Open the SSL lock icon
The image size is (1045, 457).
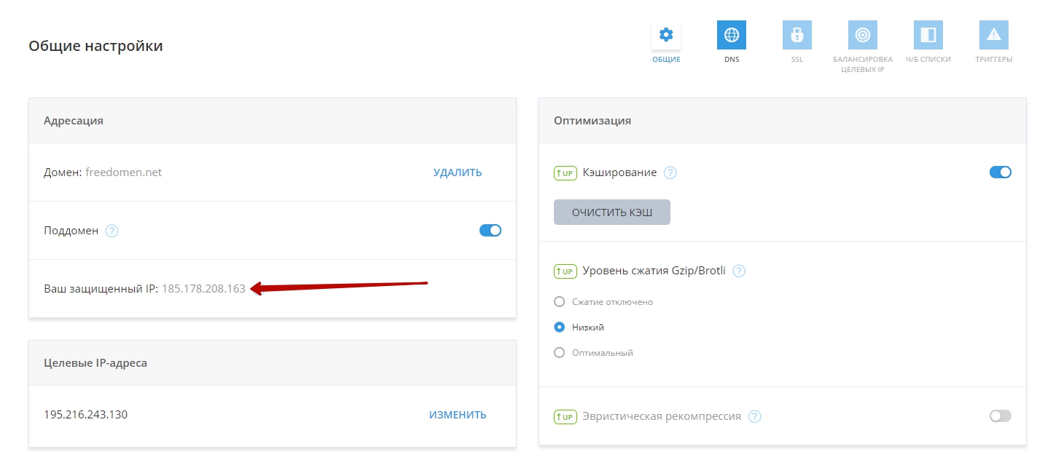pos(797,35)
